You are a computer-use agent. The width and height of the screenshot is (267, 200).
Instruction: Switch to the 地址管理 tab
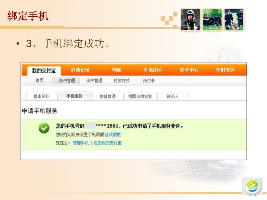[108, 96]
